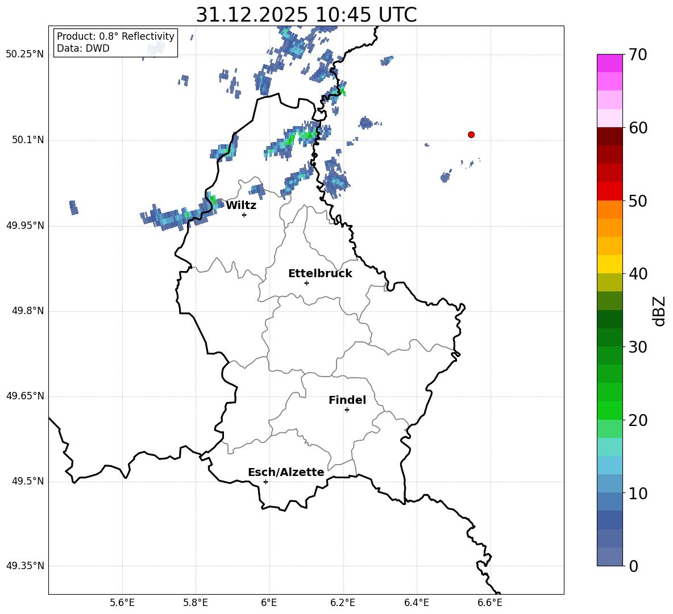673x614 pixels.
Task: Click the 5.6°E longitude label
Action: pyautogui.click(x=122, y=603)
